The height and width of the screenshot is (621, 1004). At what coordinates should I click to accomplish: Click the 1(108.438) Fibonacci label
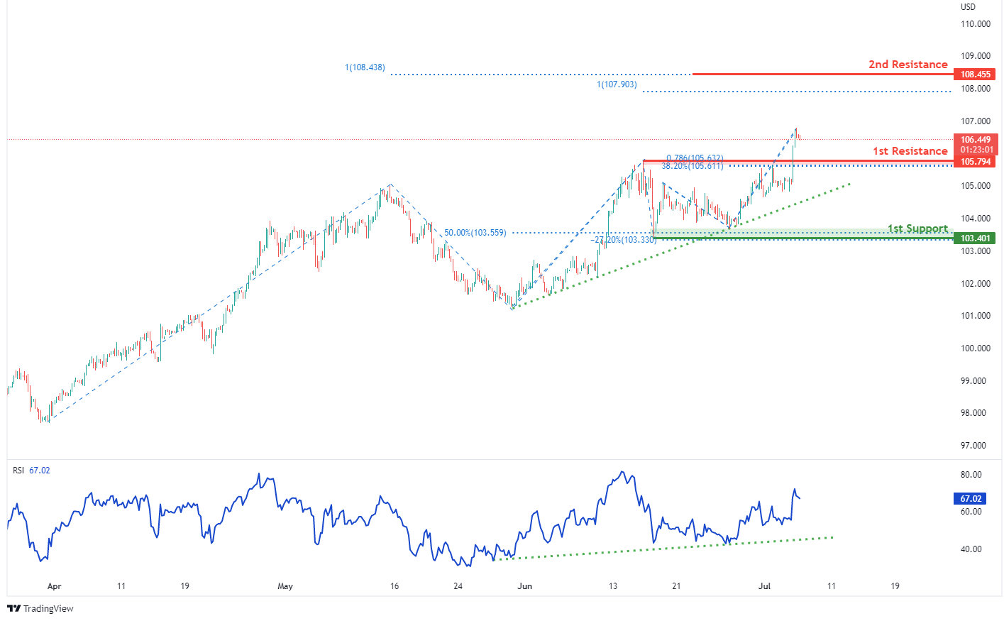click(365, 68)
